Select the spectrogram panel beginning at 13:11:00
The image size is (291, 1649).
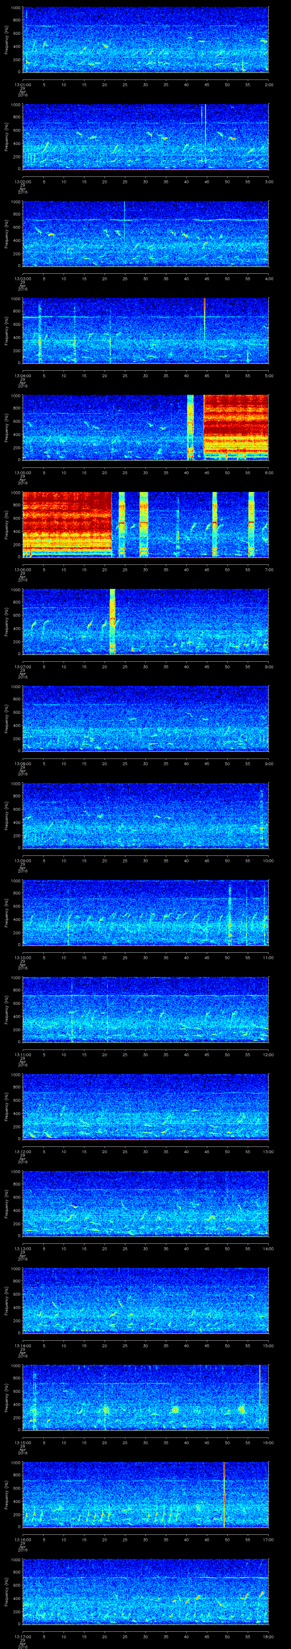(145, 1010)
